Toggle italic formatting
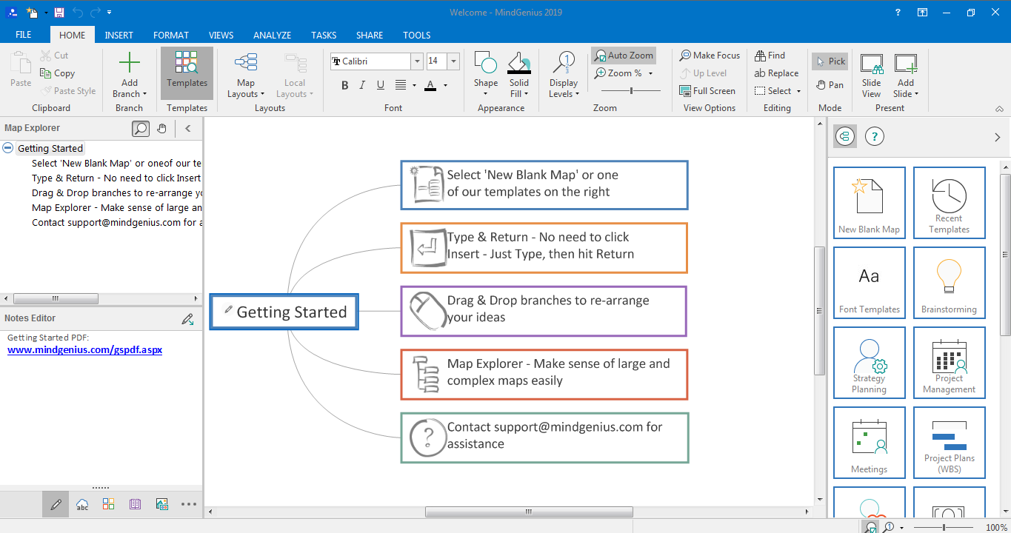 pyautogui.click(x=362, y=85)
